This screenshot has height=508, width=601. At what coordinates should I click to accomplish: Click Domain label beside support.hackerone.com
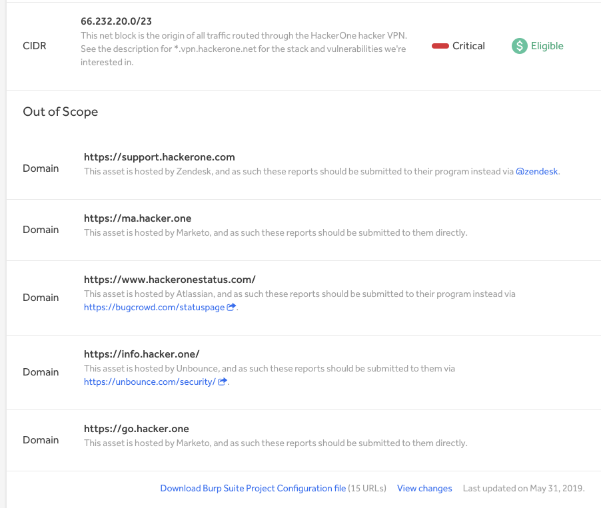[41, 168]
